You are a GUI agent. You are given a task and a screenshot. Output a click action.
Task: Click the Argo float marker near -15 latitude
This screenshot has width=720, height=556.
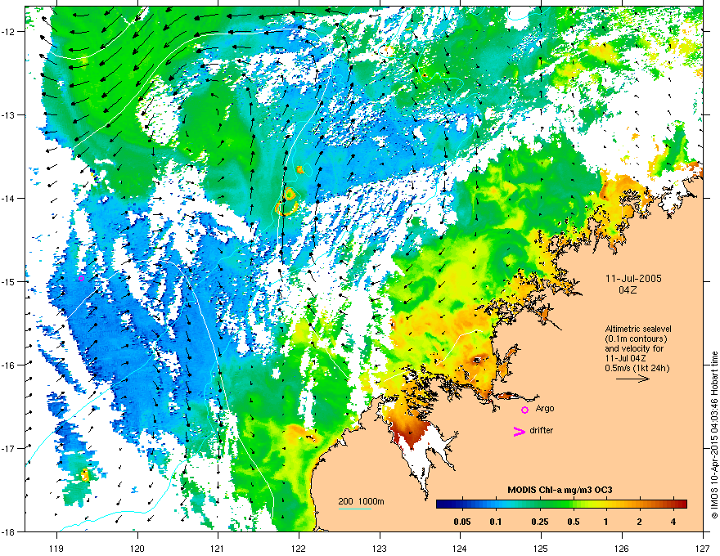click(81, 279)
